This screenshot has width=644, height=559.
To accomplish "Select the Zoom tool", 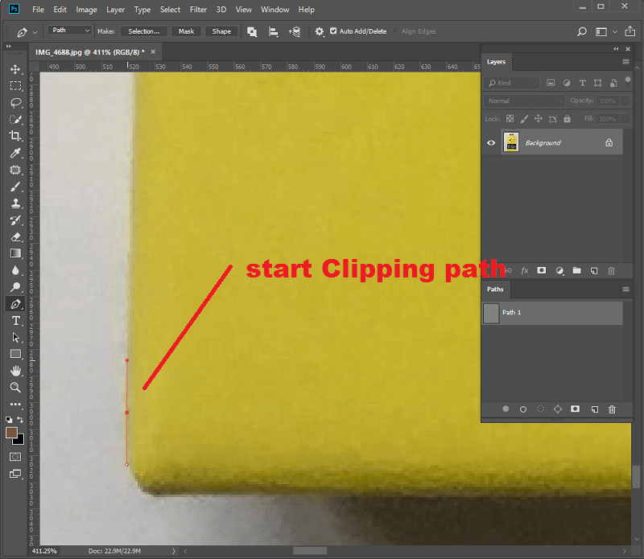I will 15,388.
